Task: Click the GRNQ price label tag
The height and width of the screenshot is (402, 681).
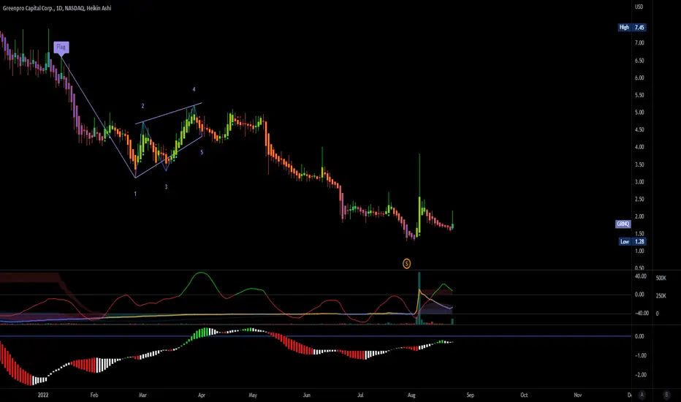Action: [x=623, y=224]
